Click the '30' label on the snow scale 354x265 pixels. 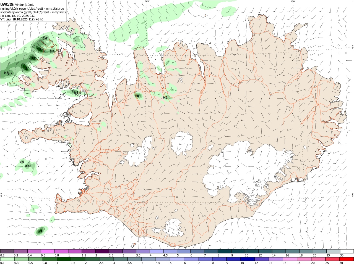pyautogui.click(x=342, y=255)
